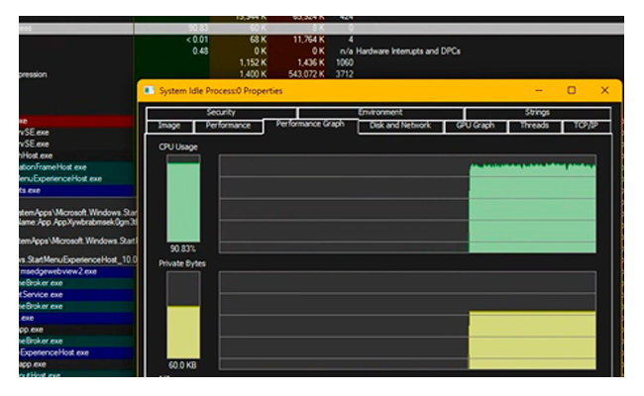Open the Threads tab

tap(534, 126)
